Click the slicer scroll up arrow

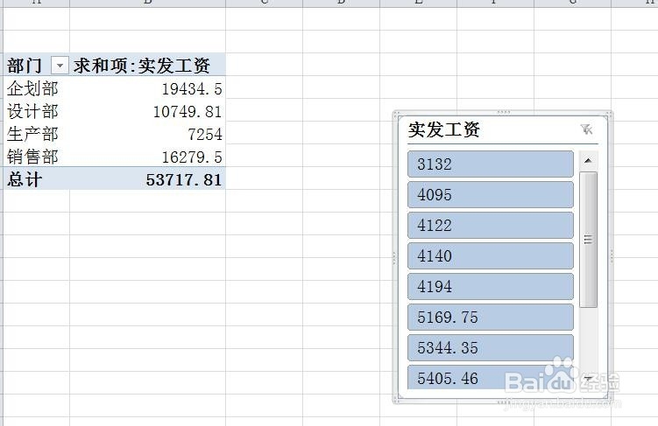click(588, 160)
